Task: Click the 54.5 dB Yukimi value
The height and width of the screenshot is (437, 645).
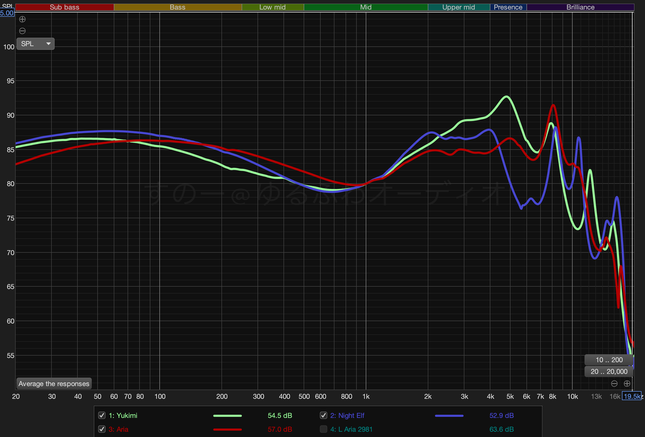Action: [x=280, y=415]
